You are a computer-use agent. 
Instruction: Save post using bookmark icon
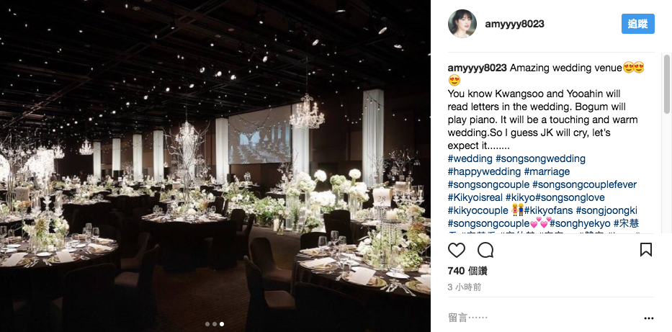[x=646, y=250]
